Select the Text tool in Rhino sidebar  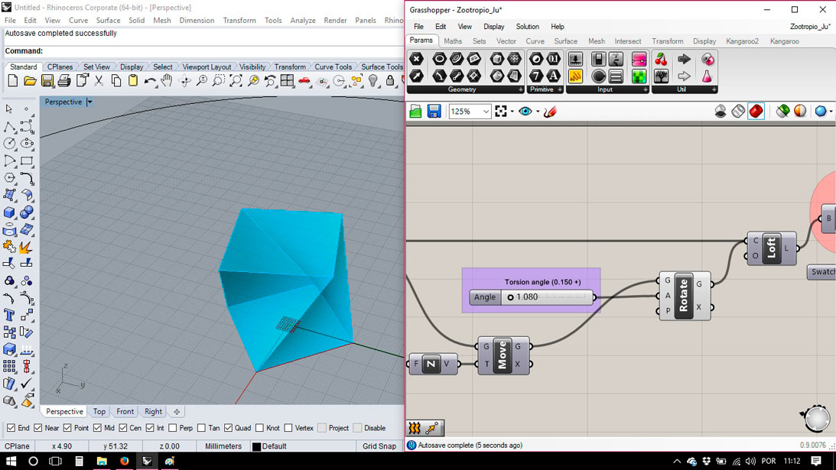pos(9,316)
